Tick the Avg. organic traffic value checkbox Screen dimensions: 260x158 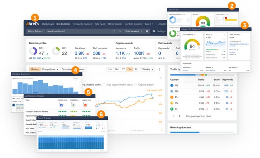104,85
